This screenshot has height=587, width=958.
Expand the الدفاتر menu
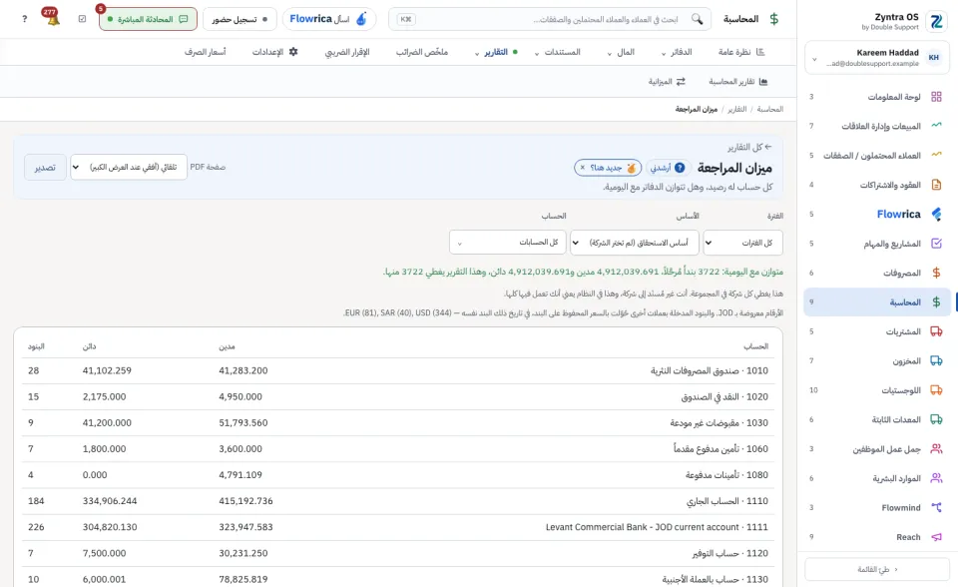[x=677, y=52]
